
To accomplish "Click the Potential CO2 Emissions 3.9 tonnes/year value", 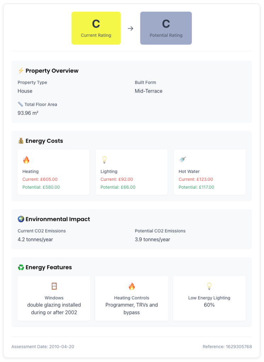I will pos(152,239).
